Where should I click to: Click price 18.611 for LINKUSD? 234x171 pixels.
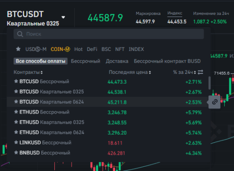[115, 143]
